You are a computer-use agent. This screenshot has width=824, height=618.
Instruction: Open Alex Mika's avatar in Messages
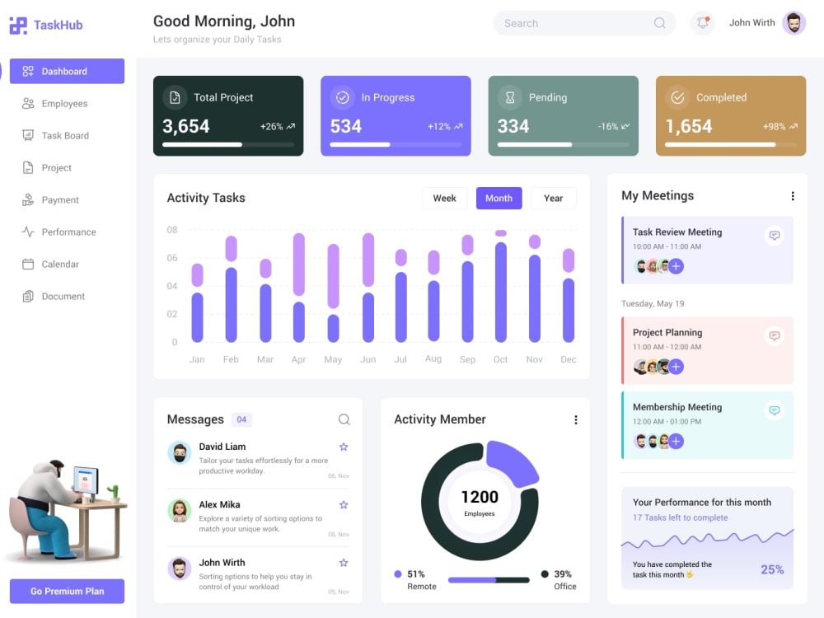[179, 511]
